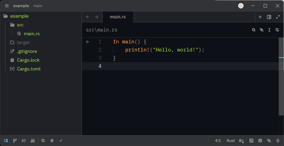Toggle the collaboration panel

point(33,141)
